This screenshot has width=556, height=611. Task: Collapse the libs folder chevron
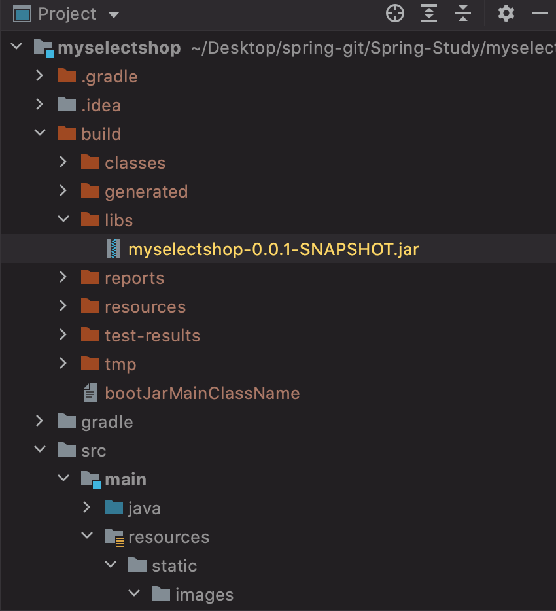63,219
